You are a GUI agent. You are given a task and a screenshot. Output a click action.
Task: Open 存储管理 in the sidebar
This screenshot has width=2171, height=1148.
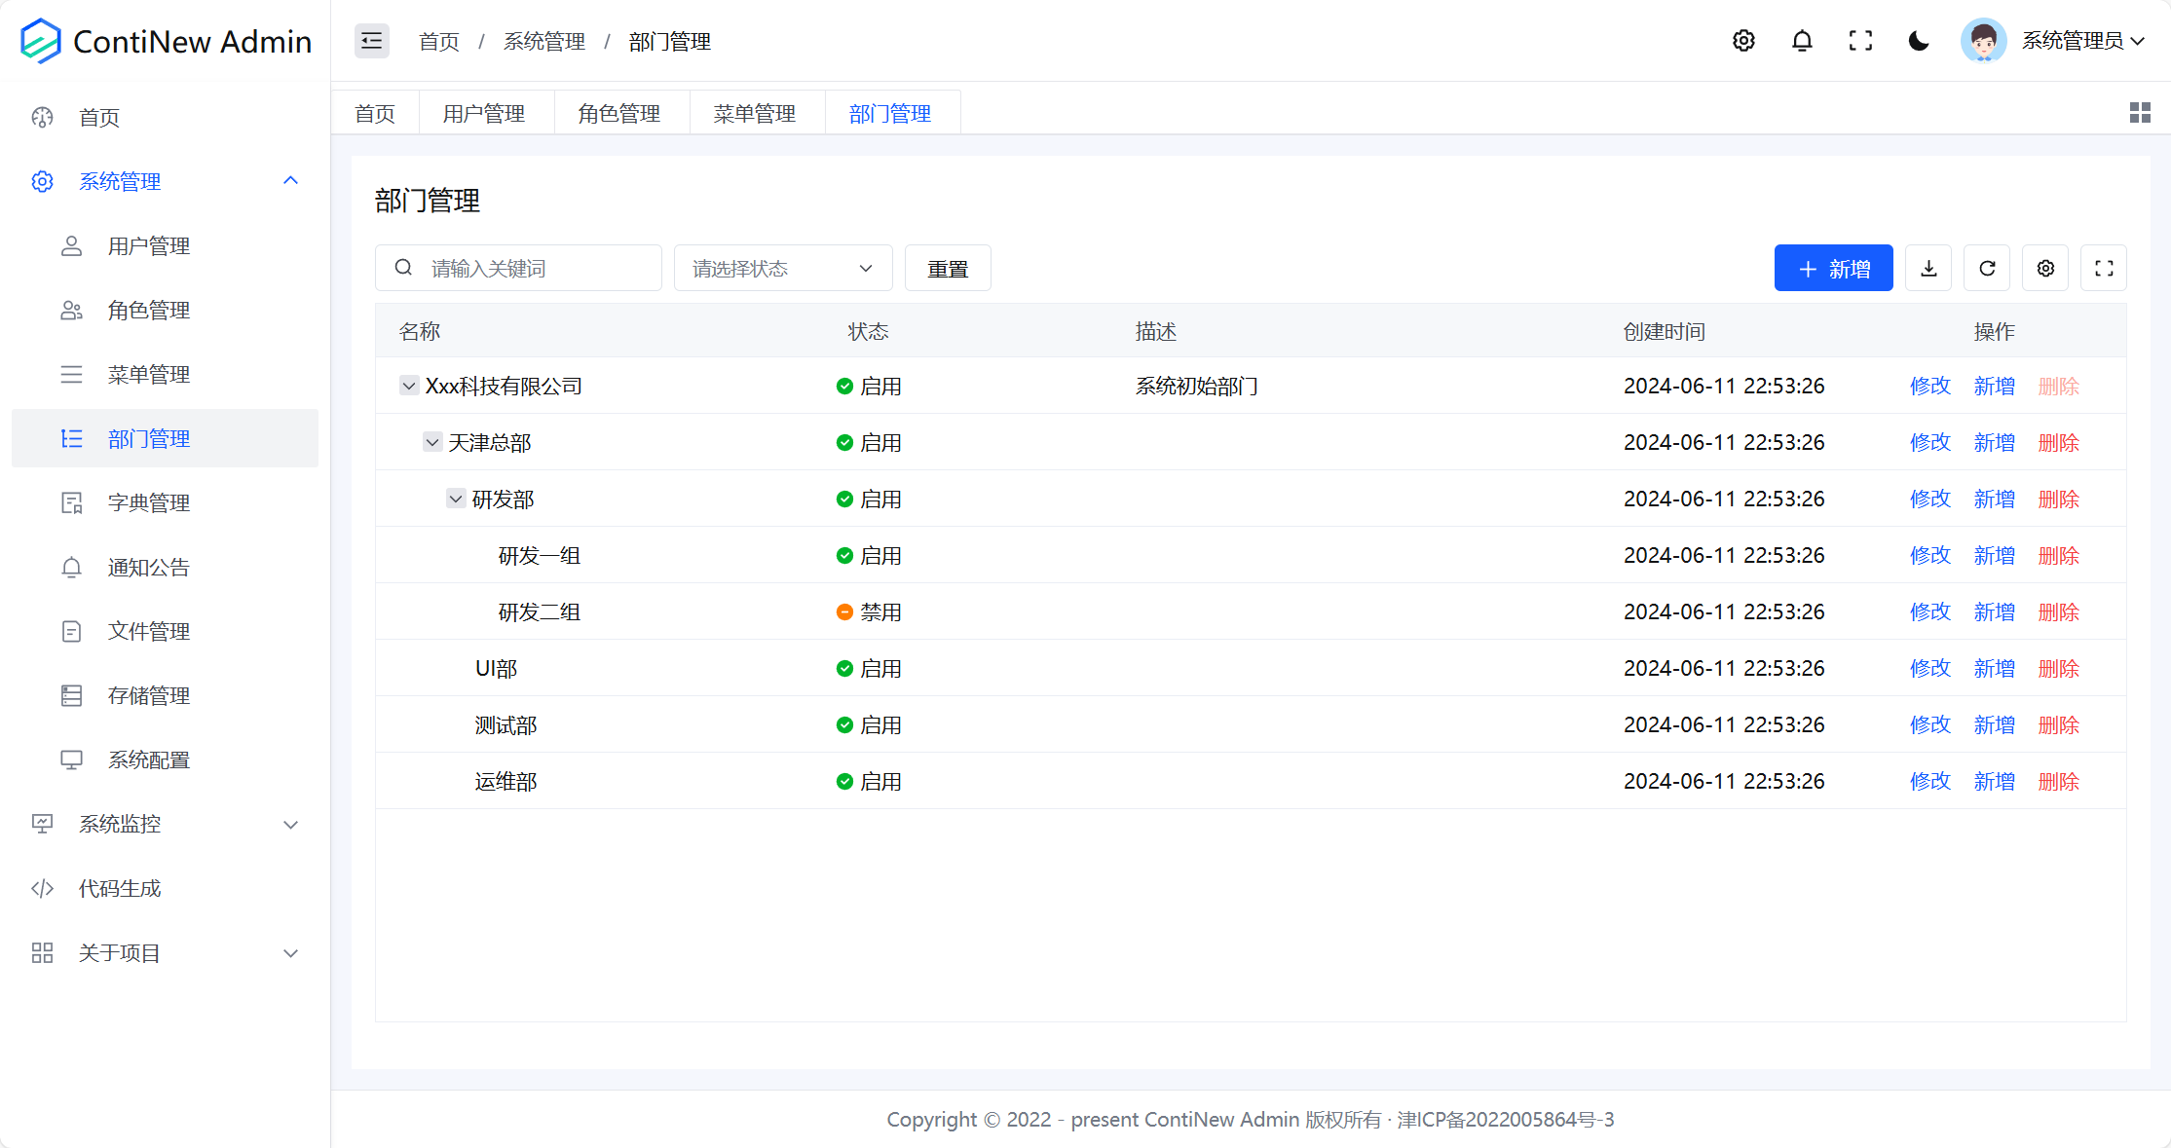click(x=149, y=695)
